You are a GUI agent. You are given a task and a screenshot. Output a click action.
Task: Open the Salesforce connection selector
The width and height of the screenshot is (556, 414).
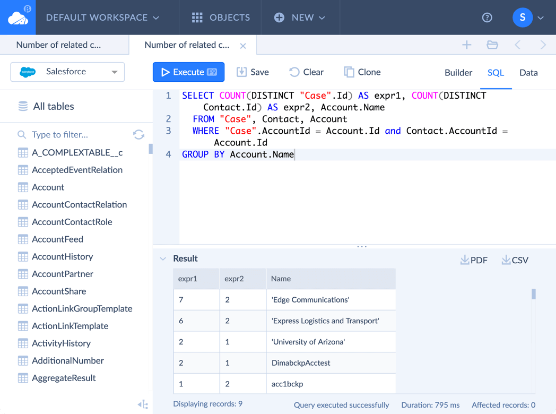tap(67, 72)
